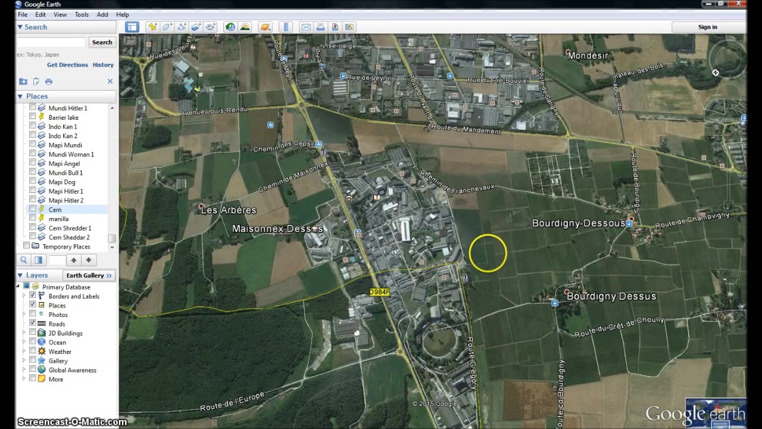Email the current view
The height and width of the screenshot is (429, 762).
306,27
